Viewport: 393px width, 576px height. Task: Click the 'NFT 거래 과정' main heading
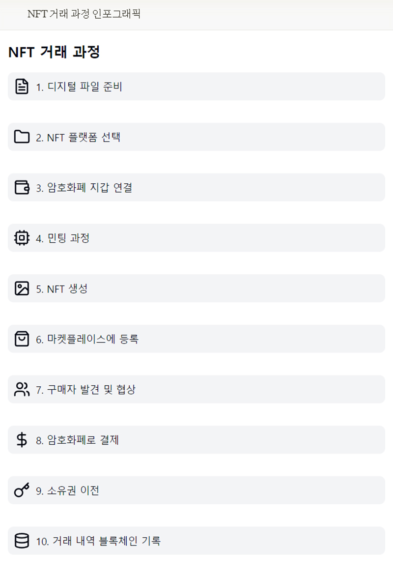[54, 52]
